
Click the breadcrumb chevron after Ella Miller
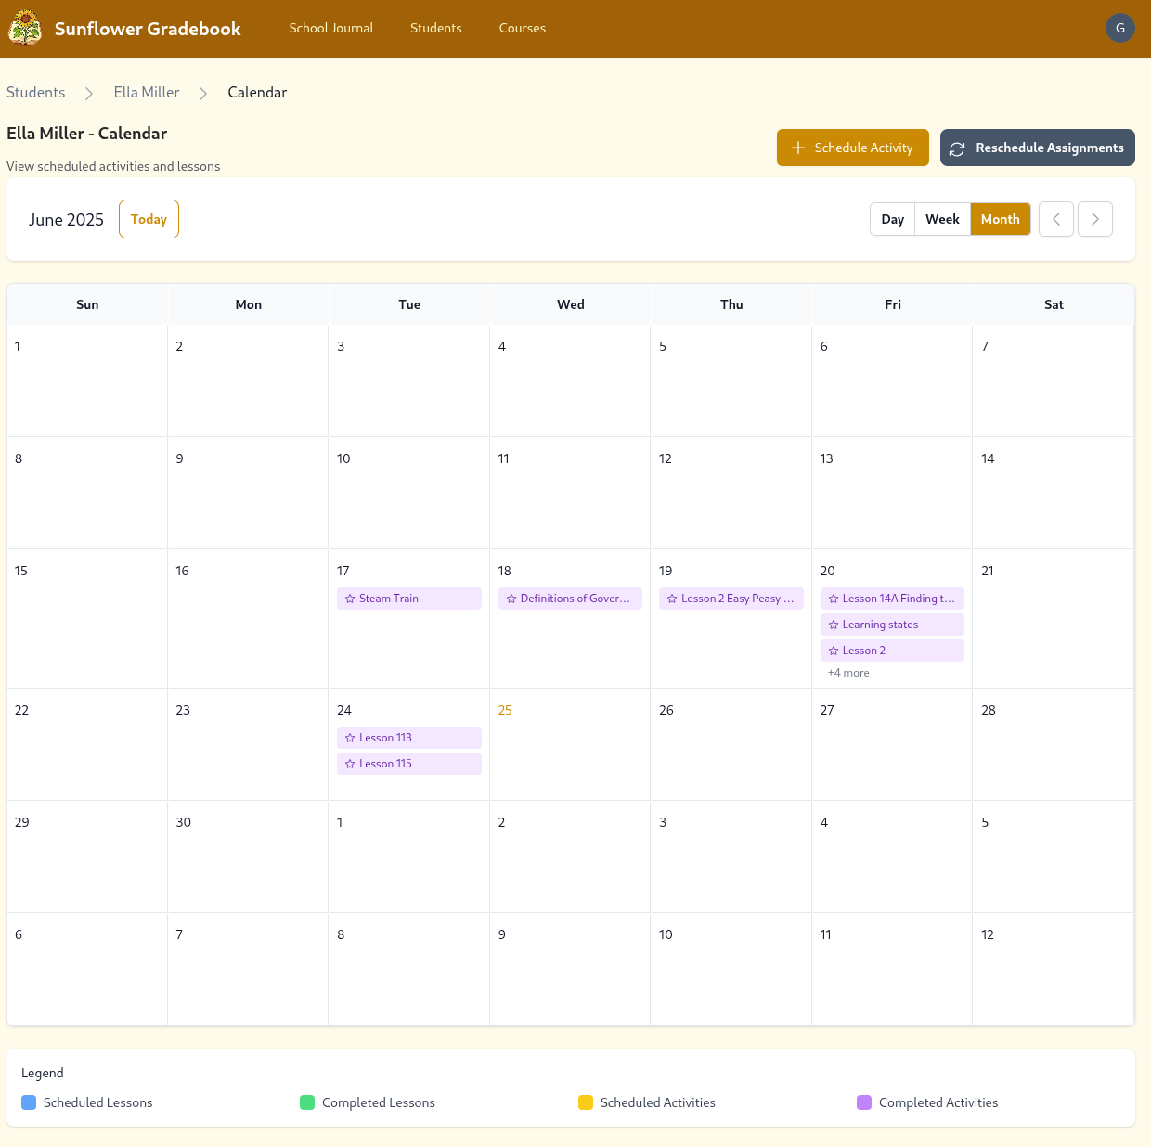[203, 93]
